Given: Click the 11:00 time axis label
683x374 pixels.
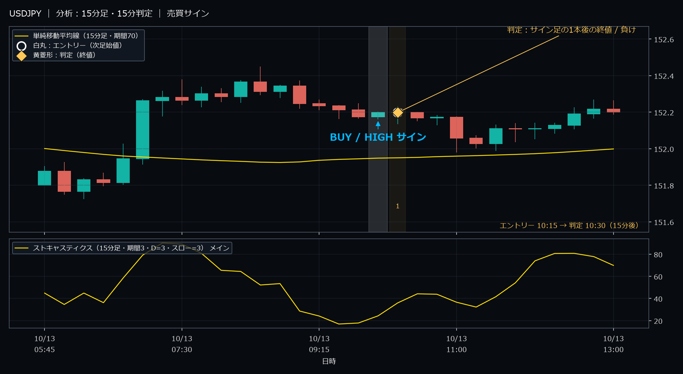Looking at the screenshot, I should click(457, 350).
